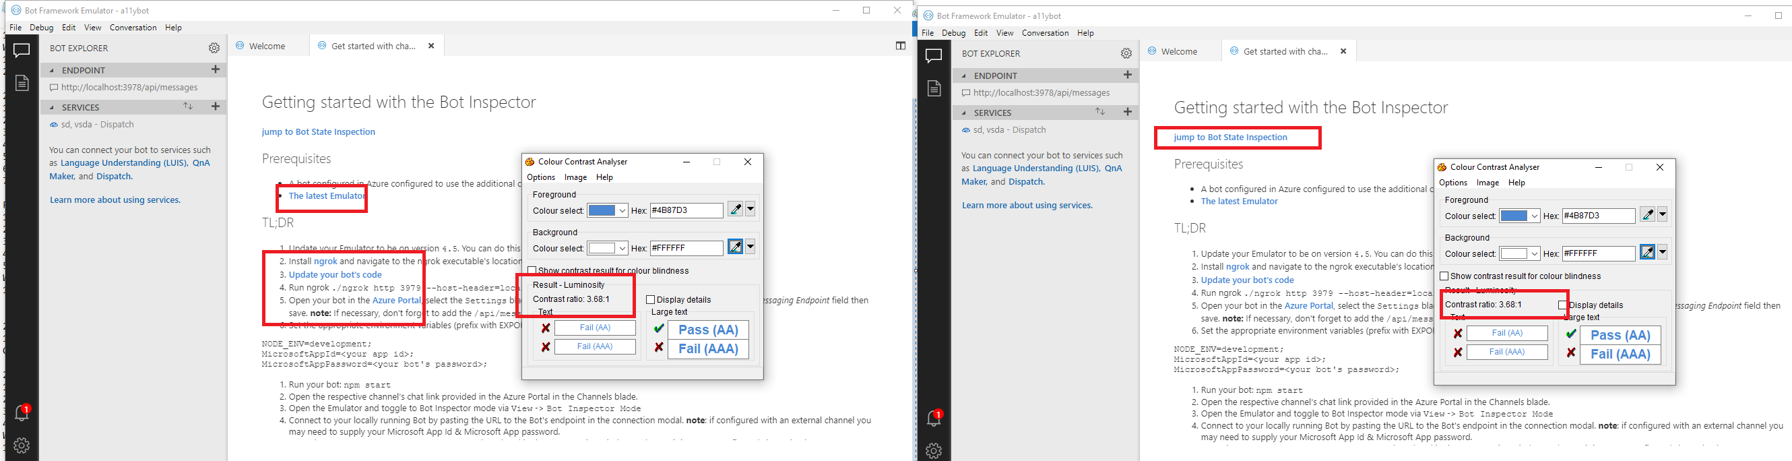Open settings gear at bottom of right Emulator sidebar
This screenshot has width=1792, height=461.
(x=934, y=451)
